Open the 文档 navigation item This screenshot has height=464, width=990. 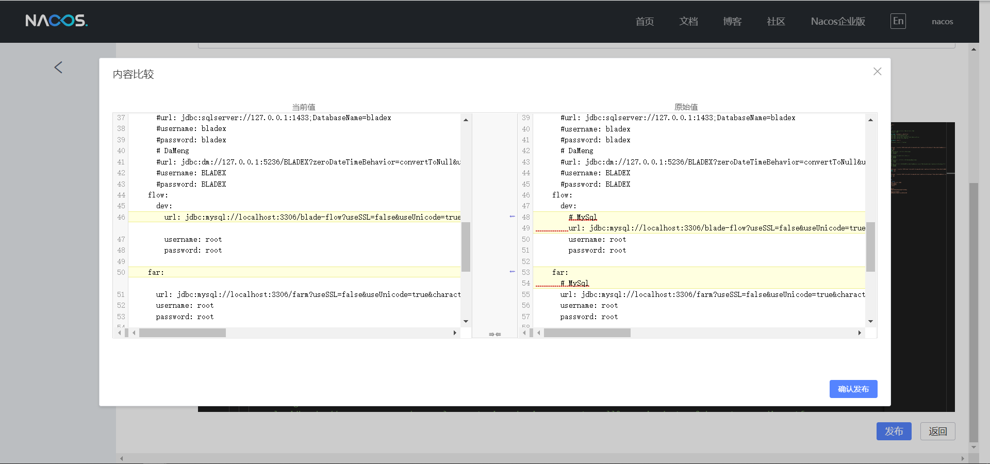click(688, 21)
